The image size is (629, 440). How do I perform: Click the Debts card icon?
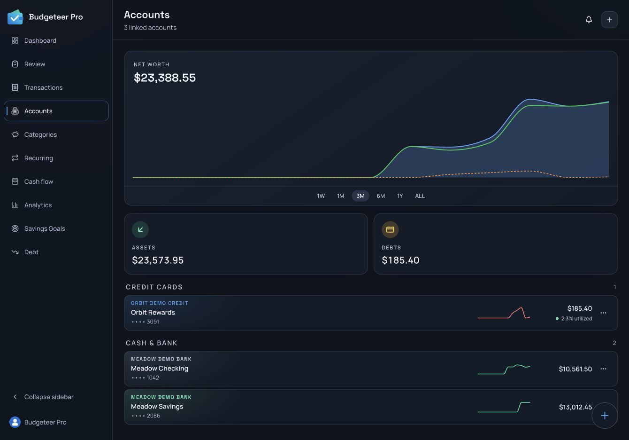pyautogui.click(x=390, y=229)
